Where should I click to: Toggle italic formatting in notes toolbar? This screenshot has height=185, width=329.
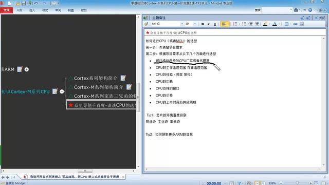[209, 24]
